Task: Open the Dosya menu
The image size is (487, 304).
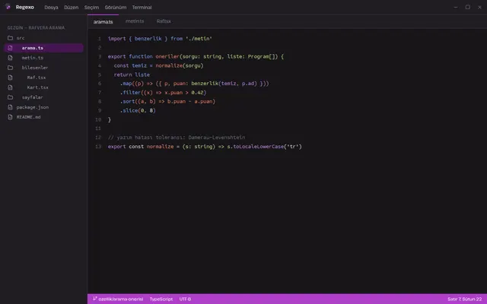Action: [51, 7]
